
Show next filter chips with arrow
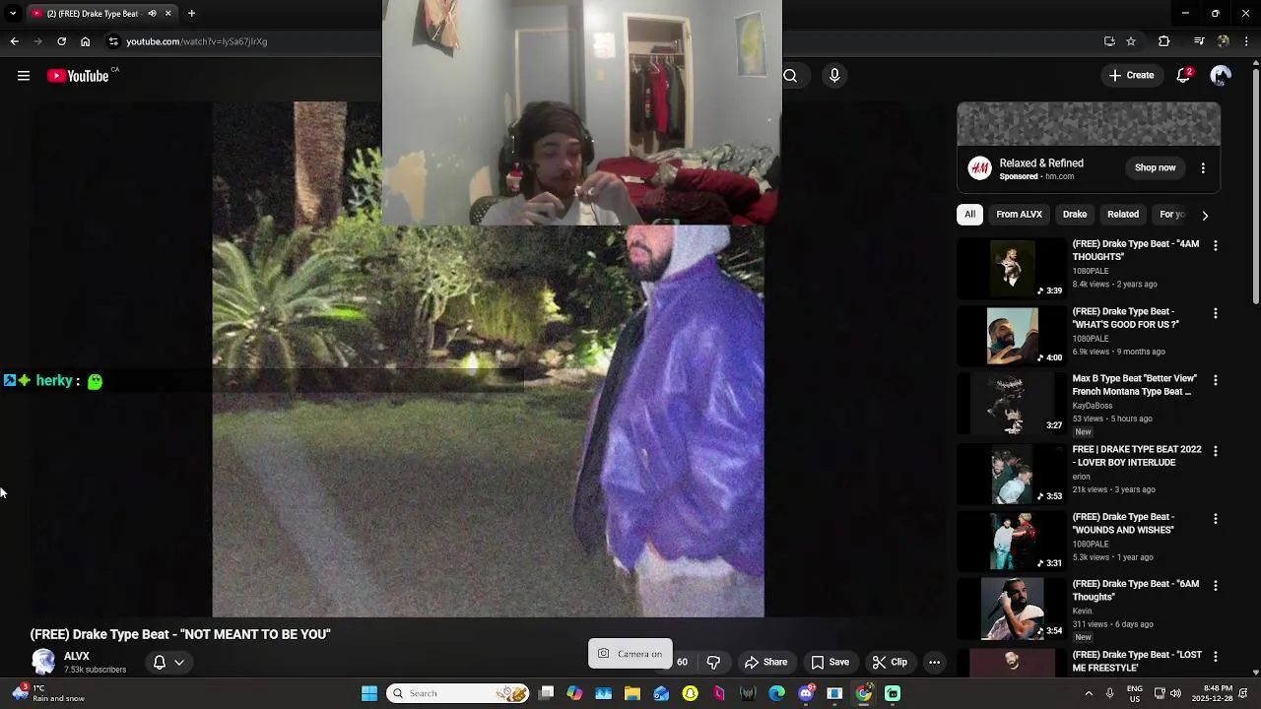pos(1204,215)
